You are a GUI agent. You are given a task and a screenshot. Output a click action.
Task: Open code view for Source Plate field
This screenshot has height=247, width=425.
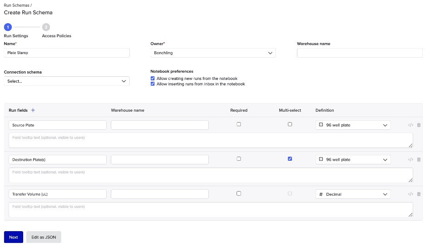[x=410, y=125]
